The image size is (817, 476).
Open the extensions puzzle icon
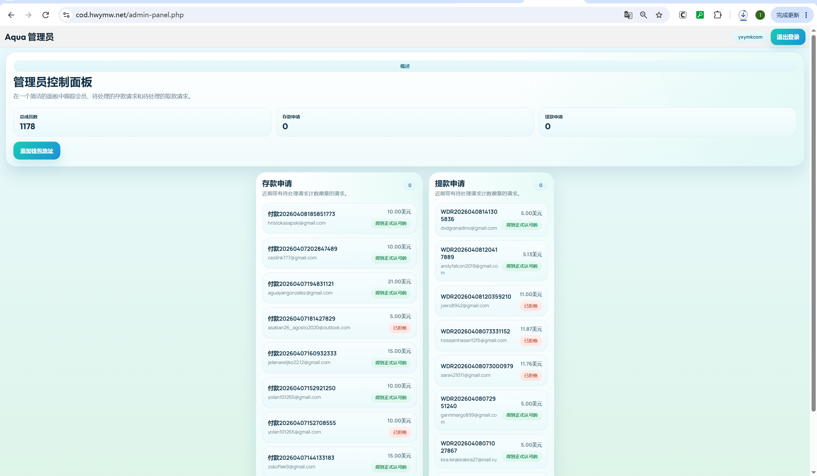[717, 15]
